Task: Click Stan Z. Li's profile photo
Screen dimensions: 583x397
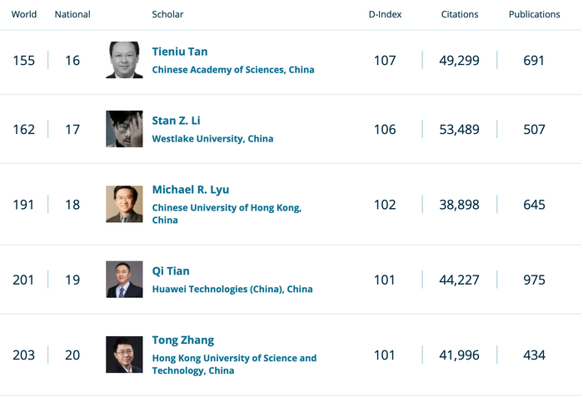Action: coord(124,129)
